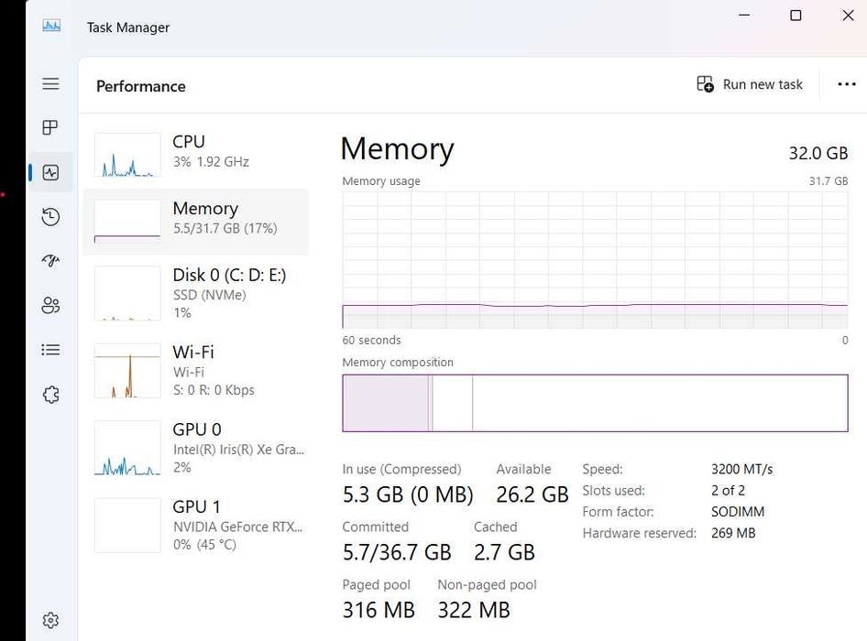
Task: Click the Task Manager title bar icon
Action: (51, 26)
